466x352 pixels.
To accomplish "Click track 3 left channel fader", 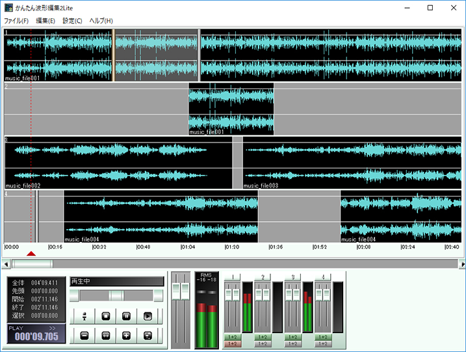I will [x=289, y=295].
